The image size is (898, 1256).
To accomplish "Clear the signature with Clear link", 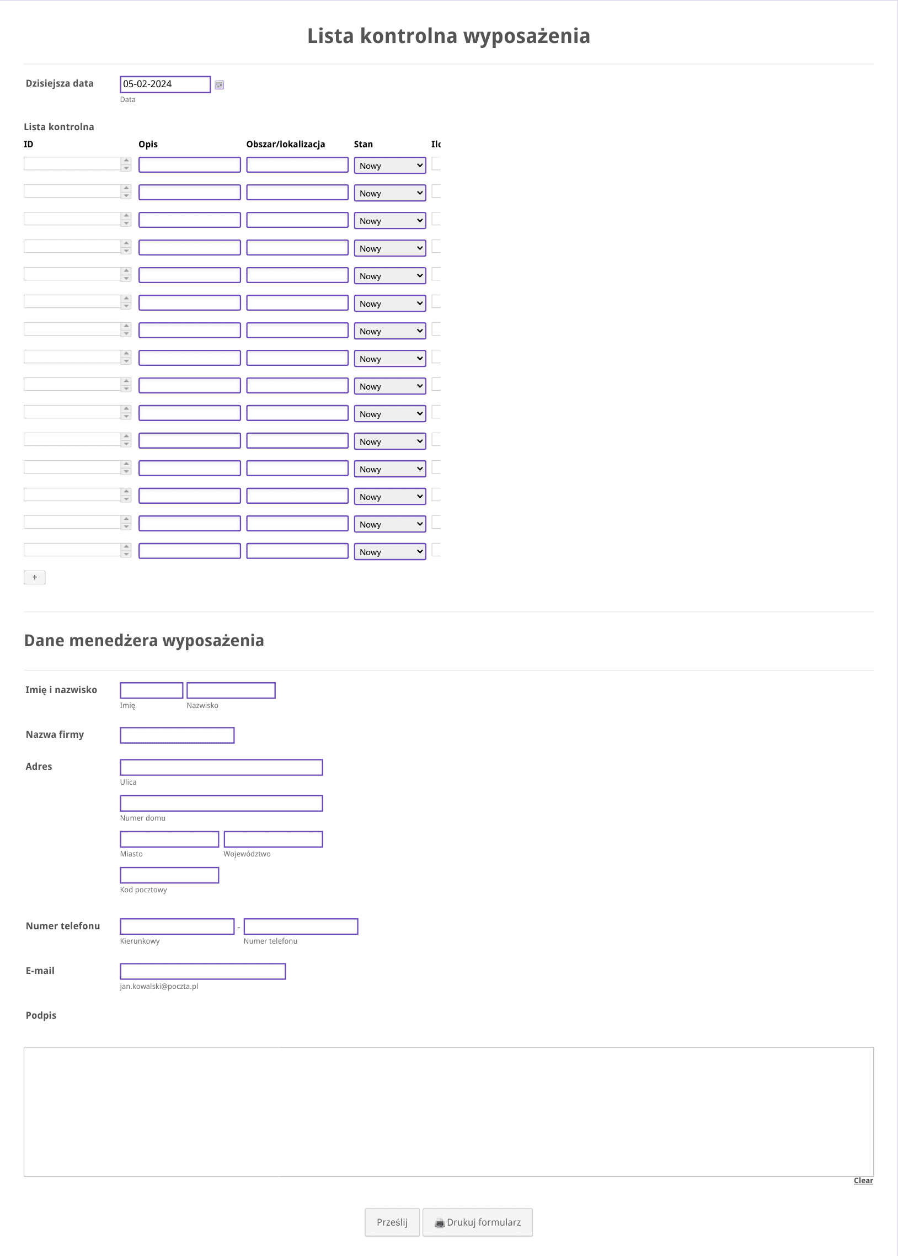I will (x=863, y=1180).
